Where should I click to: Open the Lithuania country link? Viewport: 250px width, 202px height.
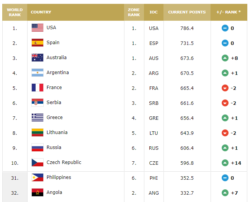click(x=57, y=132)
